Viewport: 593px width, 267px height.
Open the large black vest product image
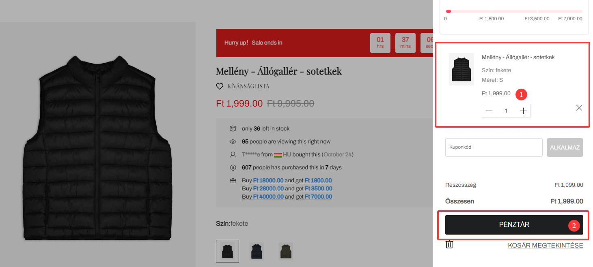point(97,148)
